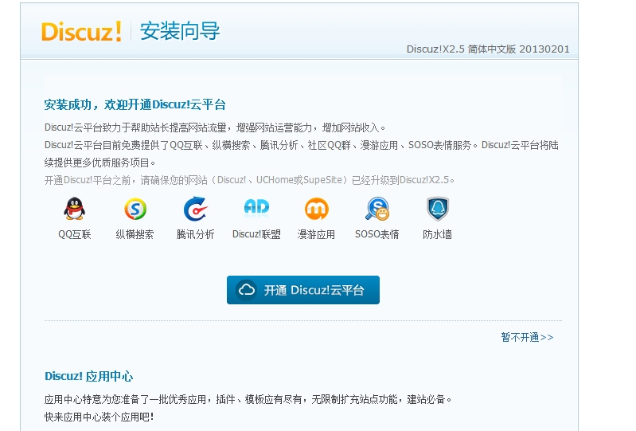Select the QQ互联 text label

coord(75,234)
